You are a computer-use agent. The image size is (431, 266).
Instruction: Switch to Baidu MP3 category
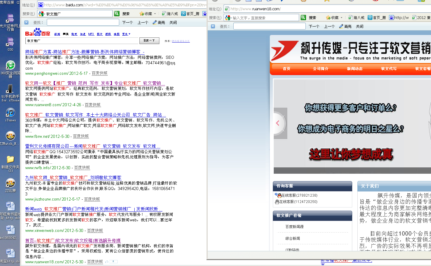(x=91, y=34)
